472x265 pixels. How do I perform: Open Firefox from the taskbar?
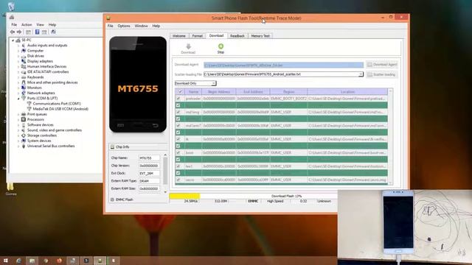59,261
